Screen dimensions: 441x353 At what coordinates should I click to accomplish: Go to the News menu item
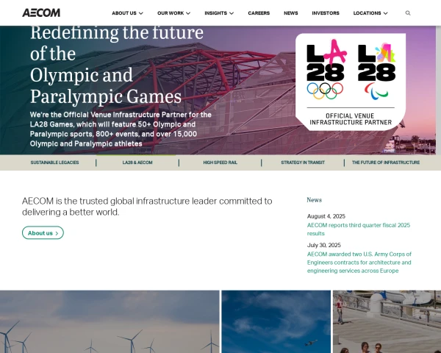[x=291, y=13]
